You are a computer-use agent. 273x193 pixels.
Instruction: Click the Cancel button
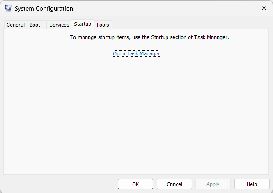174,184
